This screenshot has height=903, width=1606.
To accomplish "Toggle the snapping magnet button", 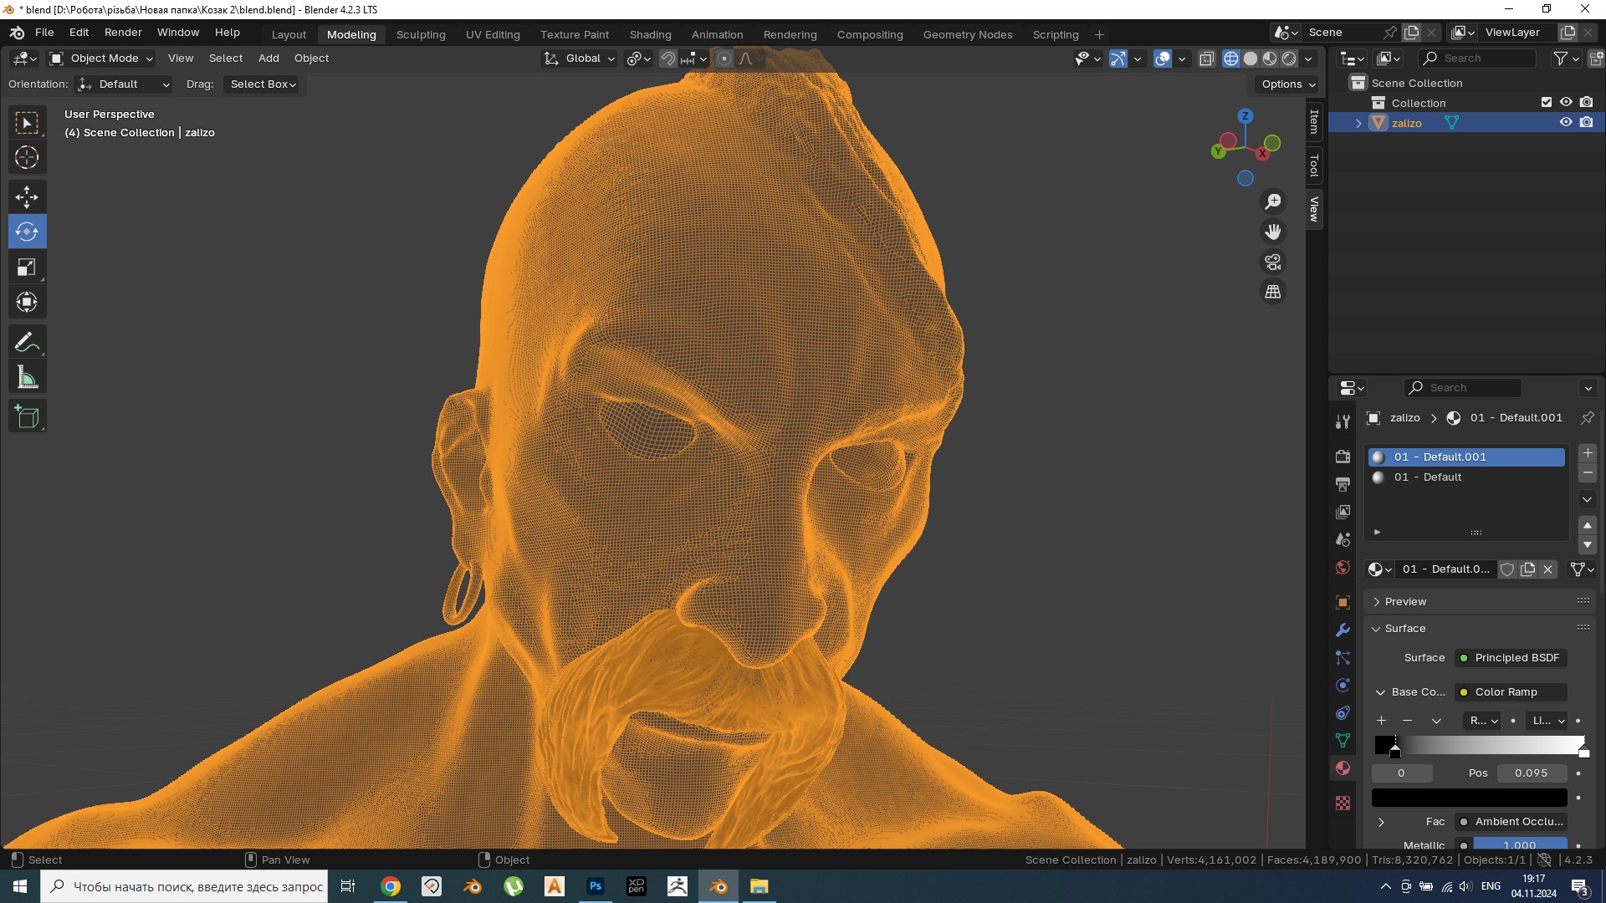I will tap(667, 59).
